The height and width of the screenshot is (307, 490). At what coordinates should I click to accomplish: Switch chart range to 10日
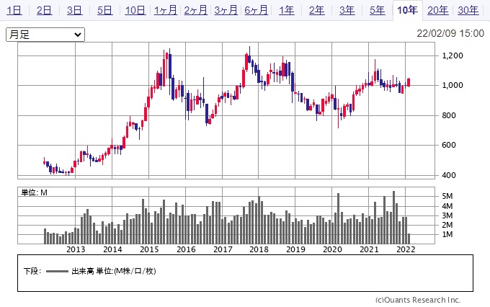point(135,10)
